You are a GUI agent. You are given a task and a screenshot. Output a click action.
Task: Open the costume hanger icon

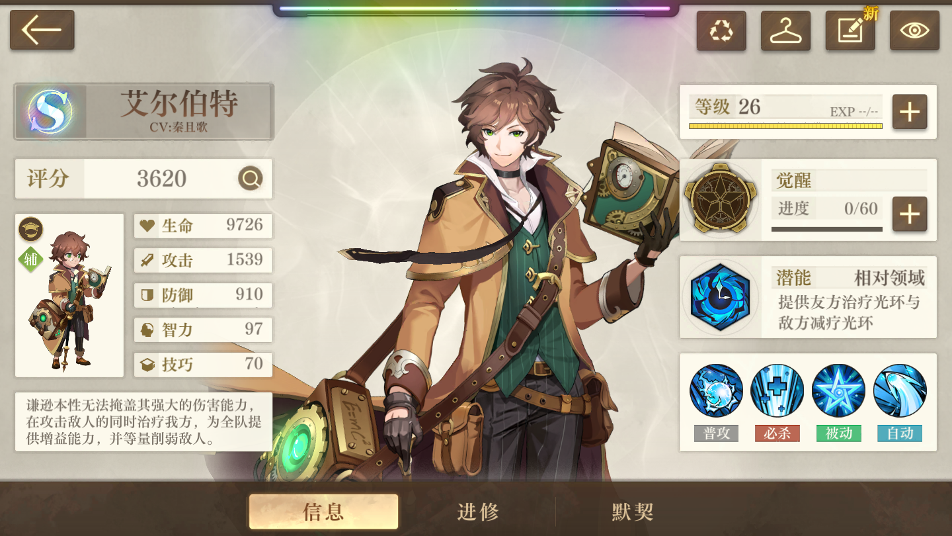tap(785, 30)
